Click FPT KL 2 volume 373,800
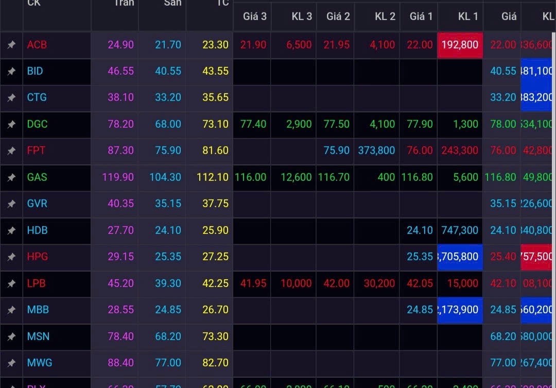 (x=376, y=150)
